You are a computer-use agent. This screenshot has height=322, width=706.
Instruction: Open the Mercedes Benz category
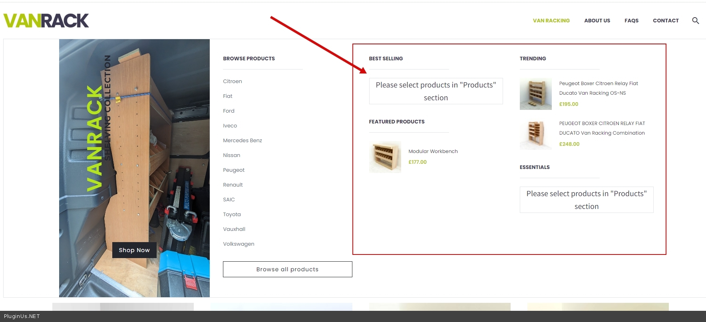click(x=243, y=140)
